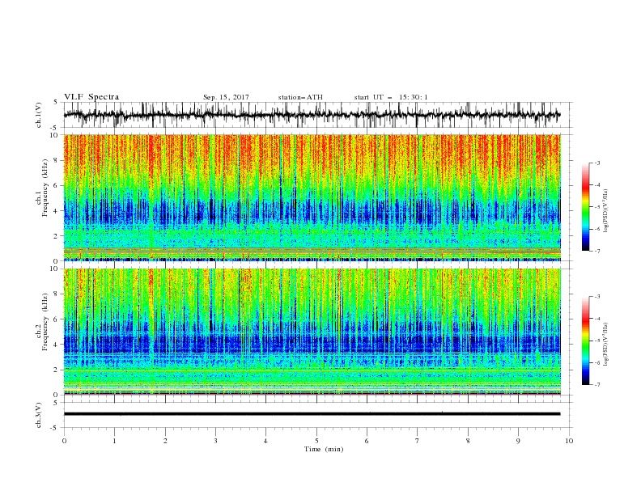Click the "ch.1(V)" waveform axis label

(x=39, y=115)
